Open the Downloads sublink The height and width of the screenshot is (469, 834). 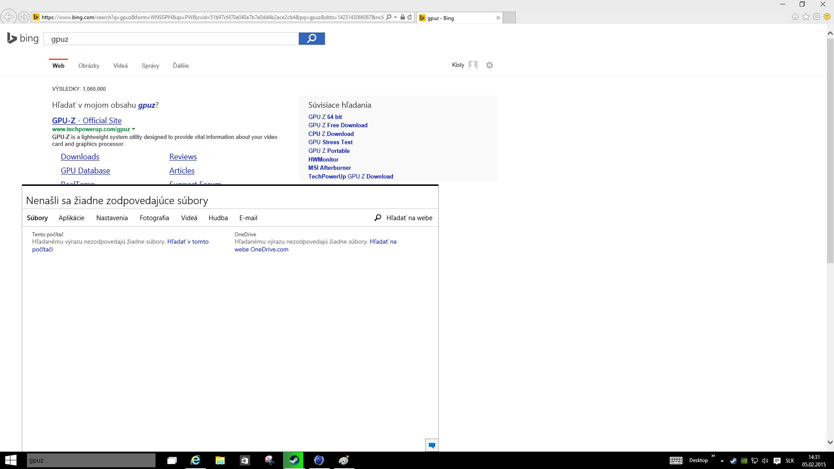click(80, 157)
